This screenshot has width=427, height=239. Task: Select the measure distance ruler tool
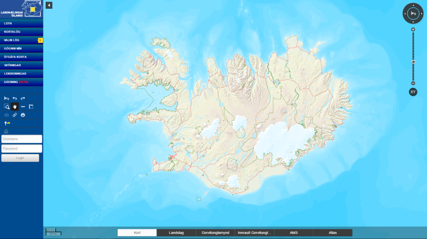point(23,107)
